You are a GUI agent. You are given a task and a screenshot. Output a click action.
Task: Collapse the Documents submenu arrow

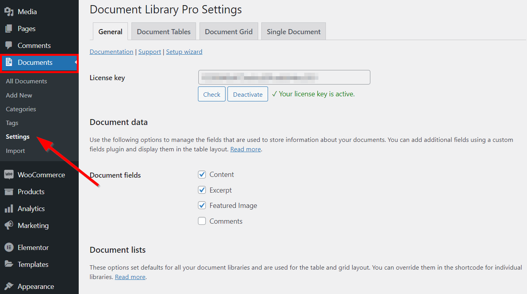76,62
